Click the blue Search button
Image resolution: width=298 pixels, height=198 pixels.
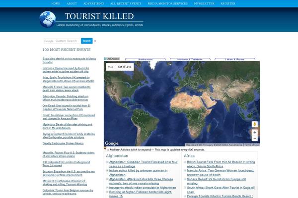86,41
